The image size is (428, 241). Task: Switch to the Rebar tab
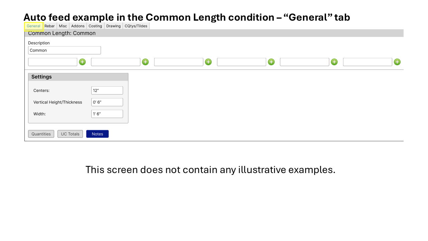coord(49,26)
